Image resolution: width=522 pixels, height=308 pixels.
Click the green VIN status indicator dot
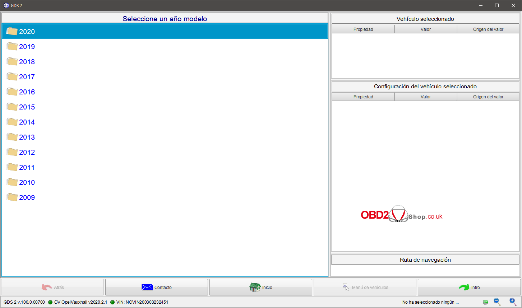[112, 302]
